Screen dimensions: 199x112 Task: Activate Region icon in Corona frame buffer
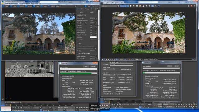[49, 6]
